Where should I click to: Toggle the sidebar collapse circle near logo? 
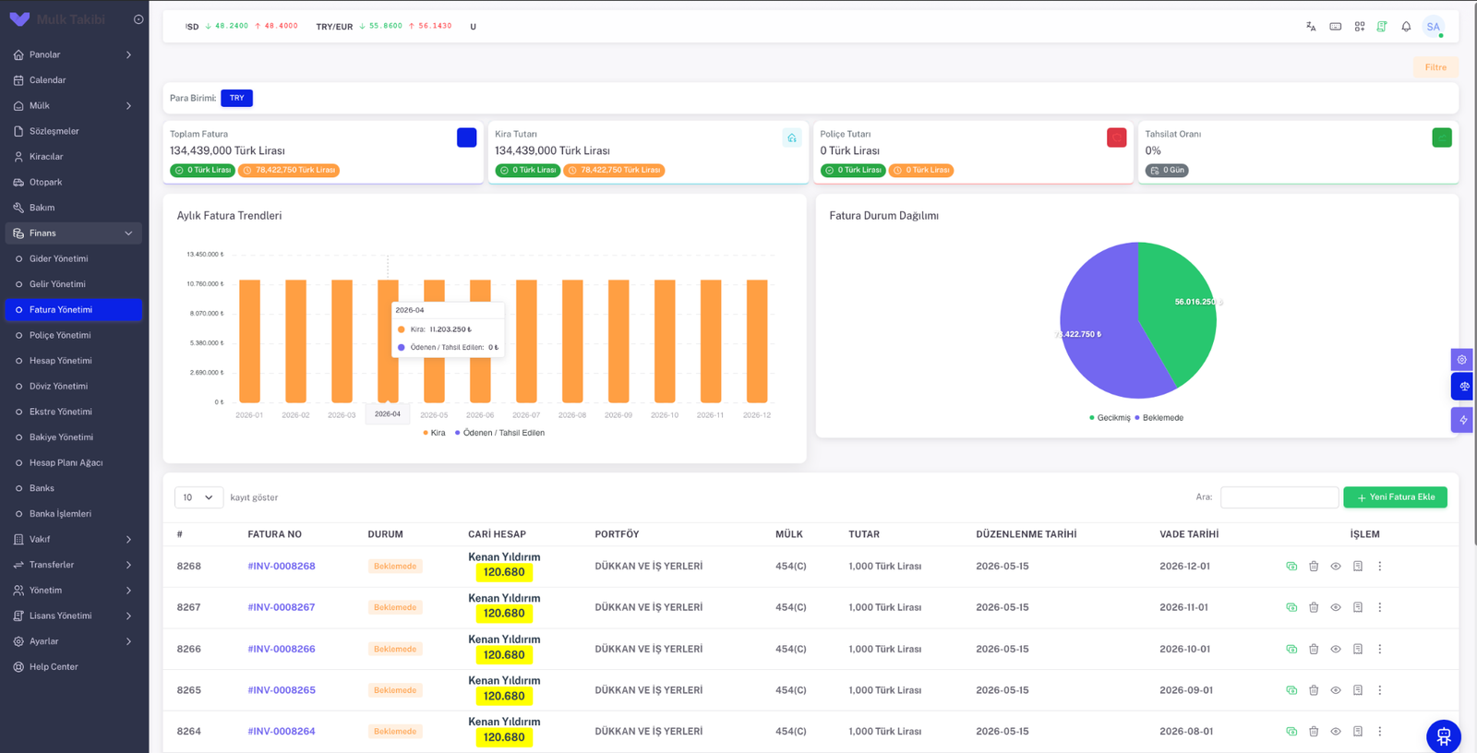click(x=138, y=19)
